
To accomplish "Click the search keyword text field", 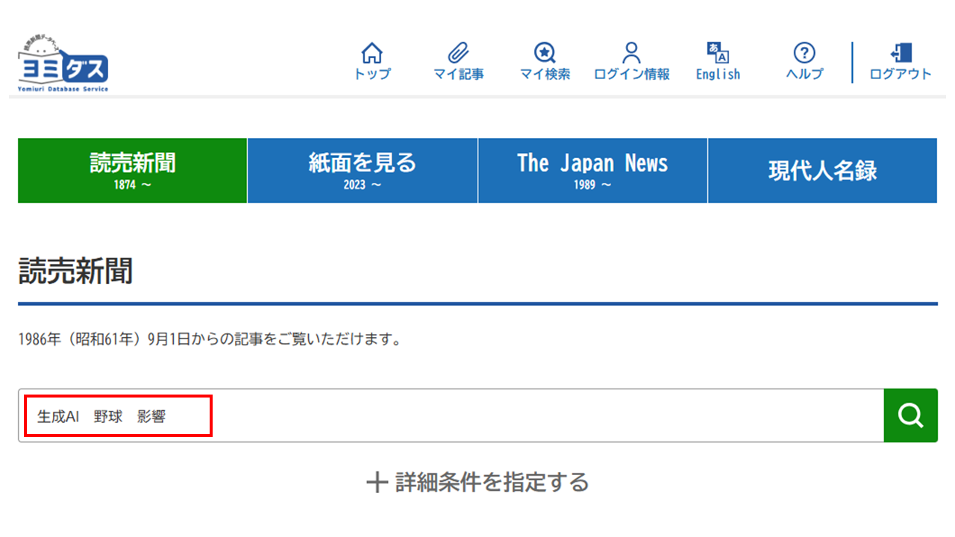I will pos(451,415).
